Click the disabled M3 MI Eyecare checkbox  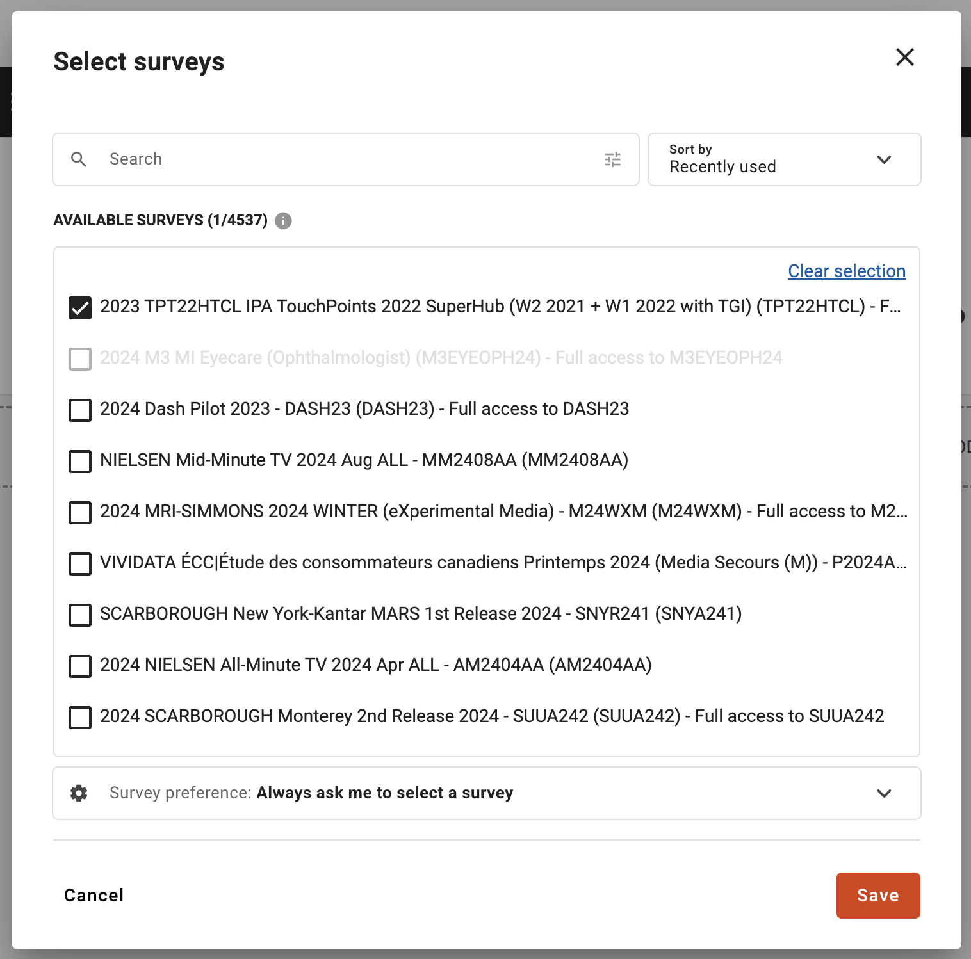tap(80, 359)
